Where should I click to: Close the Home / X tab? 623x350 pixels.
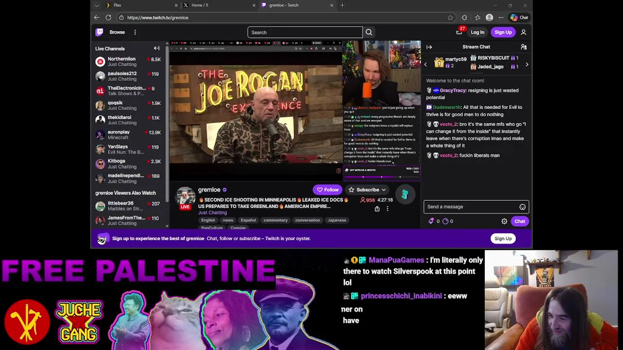254,5
